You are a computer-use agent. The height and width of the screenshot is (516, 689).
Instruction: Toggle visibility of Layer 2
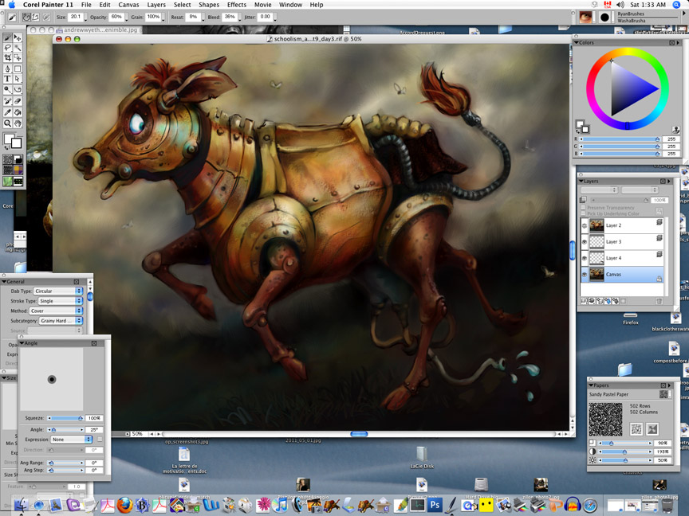584,226
